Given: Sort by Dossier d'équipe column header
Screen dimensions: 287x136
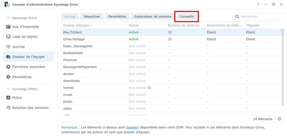Looking at the screenshot, I should tap(94, 25).
